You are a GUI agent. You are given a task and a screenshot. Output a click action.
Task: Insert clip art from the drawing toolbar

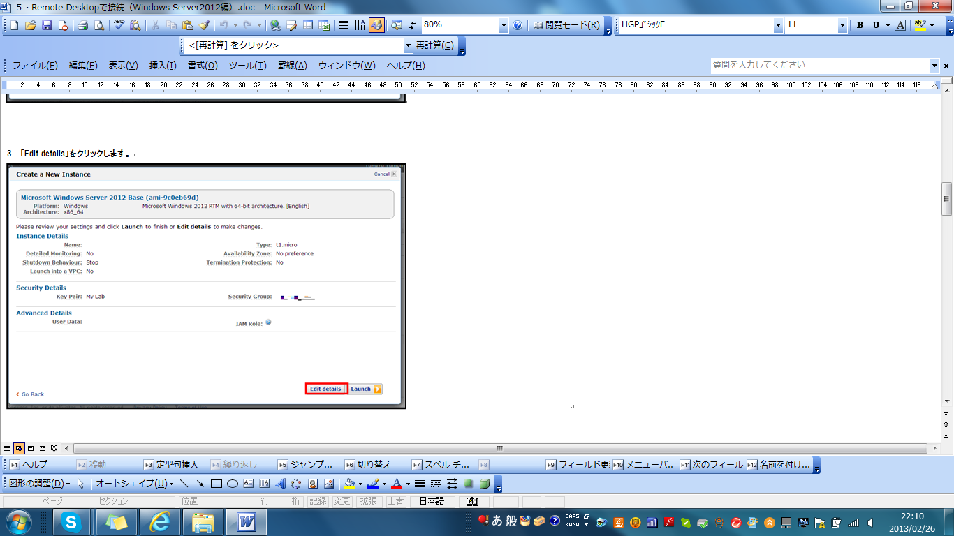(312, 483)
